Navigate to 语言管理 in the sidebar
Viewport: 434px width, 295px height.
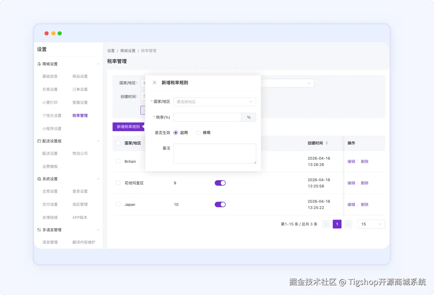(x=50, y=242)
